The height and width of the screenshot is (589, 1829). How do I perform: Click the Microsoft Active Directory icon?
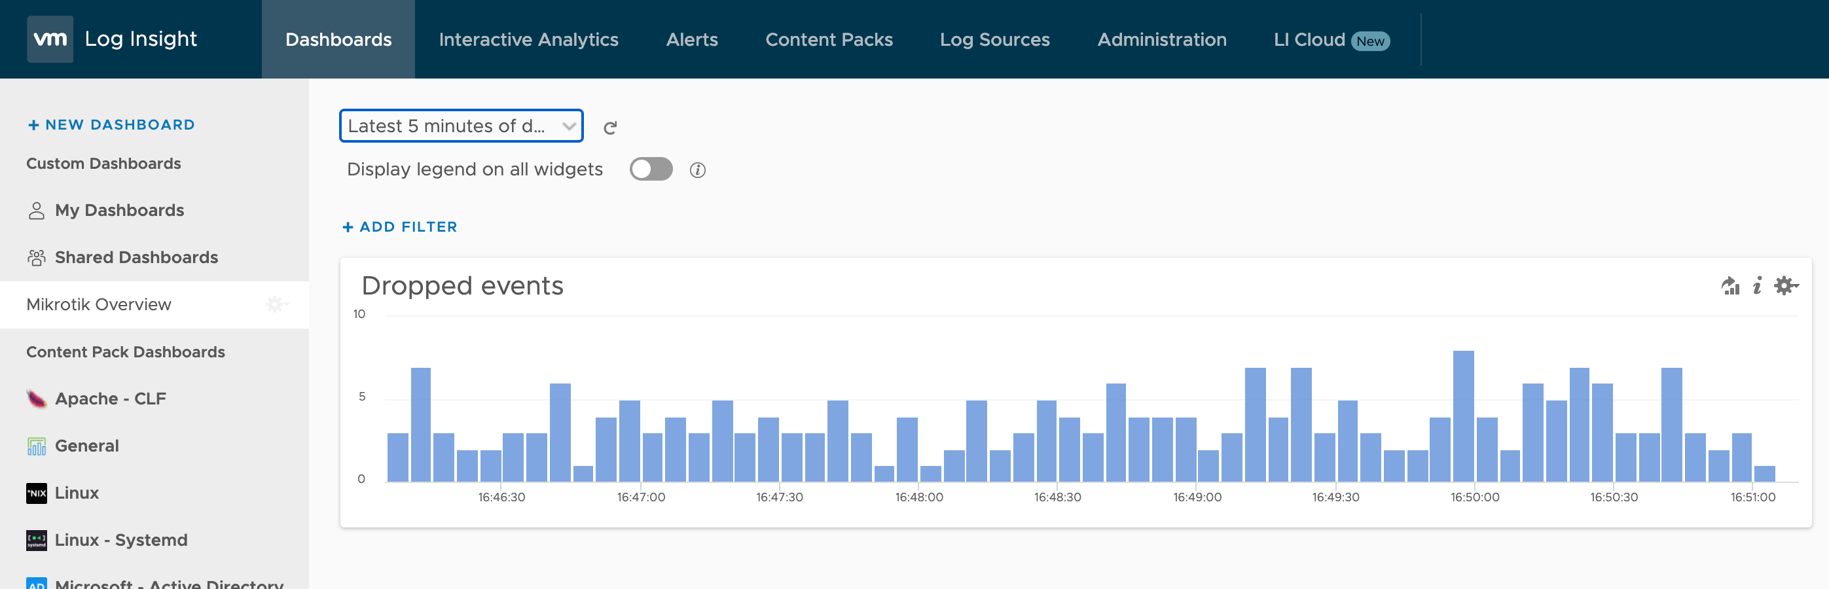pos(36,583)
